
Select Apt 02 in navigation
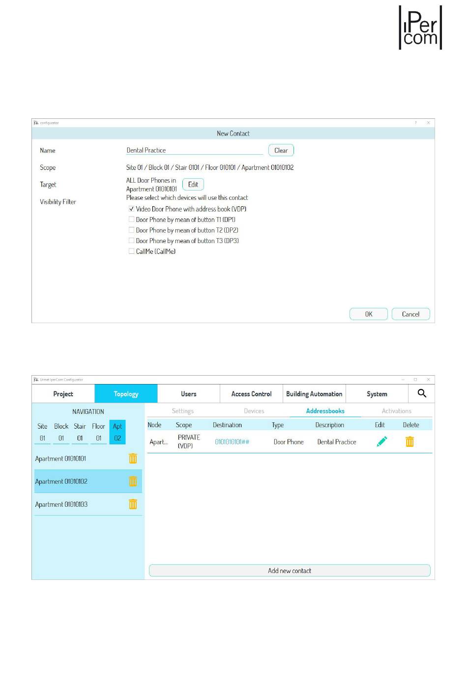click(x=117, y=432)
